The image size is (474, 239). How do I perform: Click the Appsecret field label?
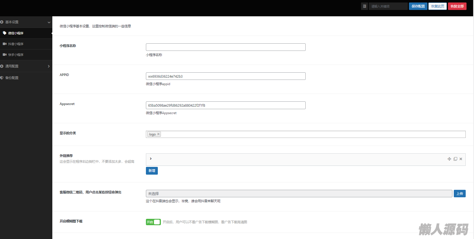(x=67, y=104)
